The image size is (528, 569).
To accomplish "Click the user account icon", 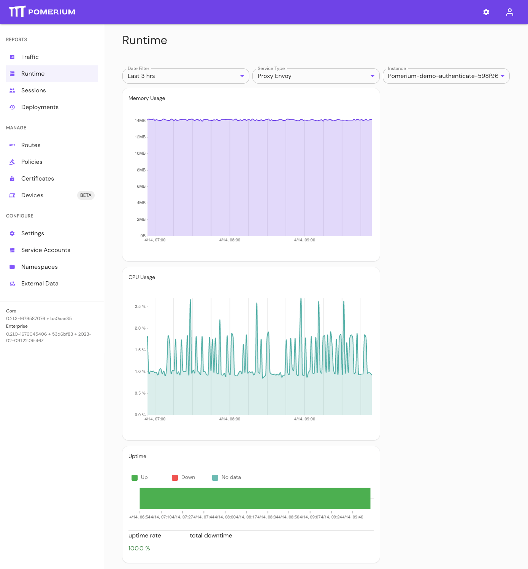I will click(510, 12).
